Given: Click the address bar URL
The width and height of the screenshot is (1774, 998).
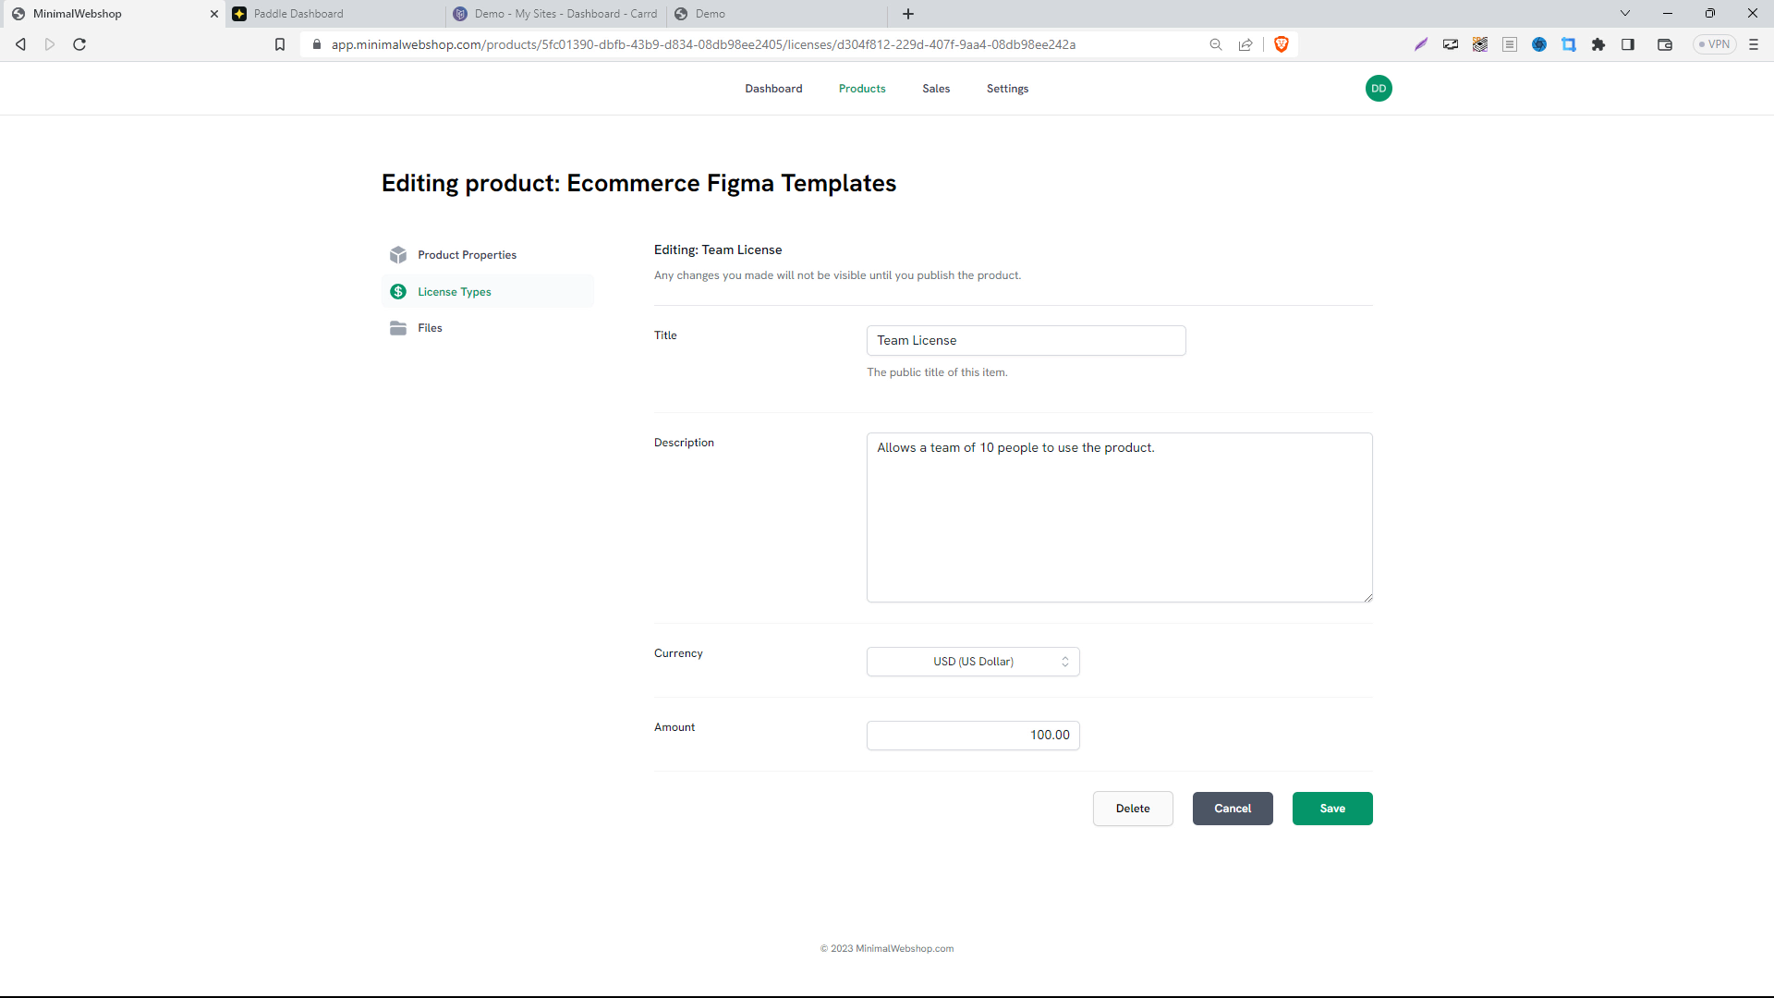Looking at the screenshot, I should pyautogui.click(x=703, y=44).
